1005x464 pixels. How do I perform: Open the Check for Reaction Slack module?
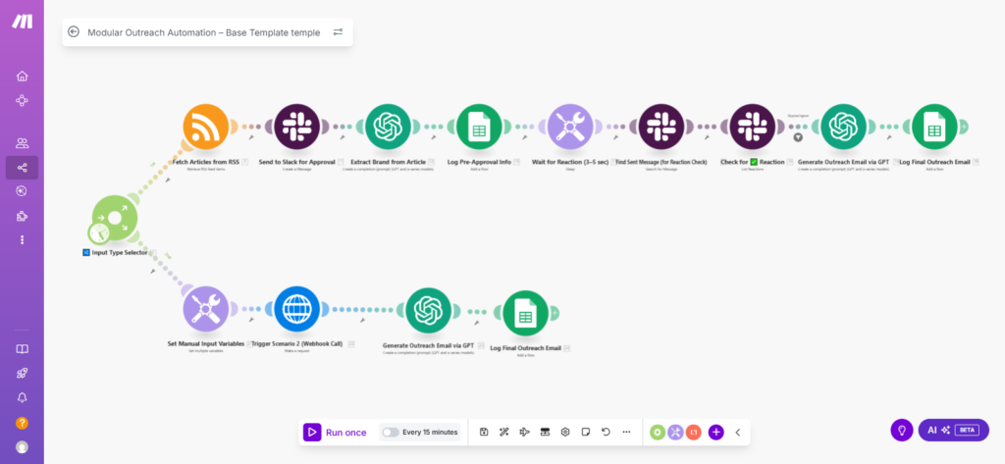[x=753, y=127]
